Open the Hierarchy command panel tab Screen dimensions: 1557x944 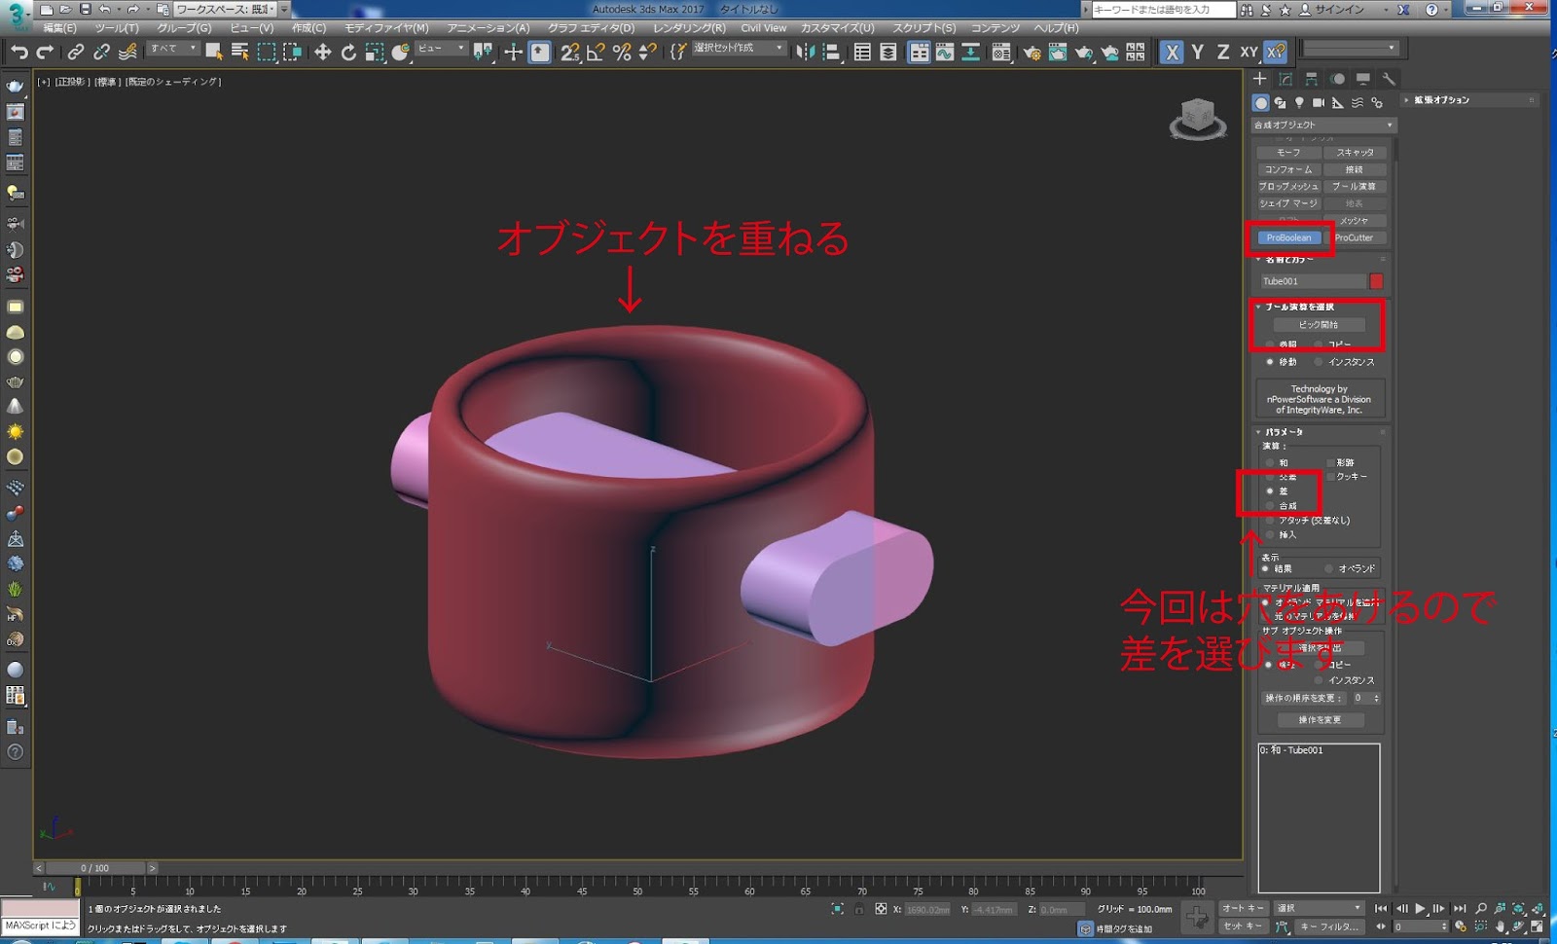click(x=1312, y=79)
